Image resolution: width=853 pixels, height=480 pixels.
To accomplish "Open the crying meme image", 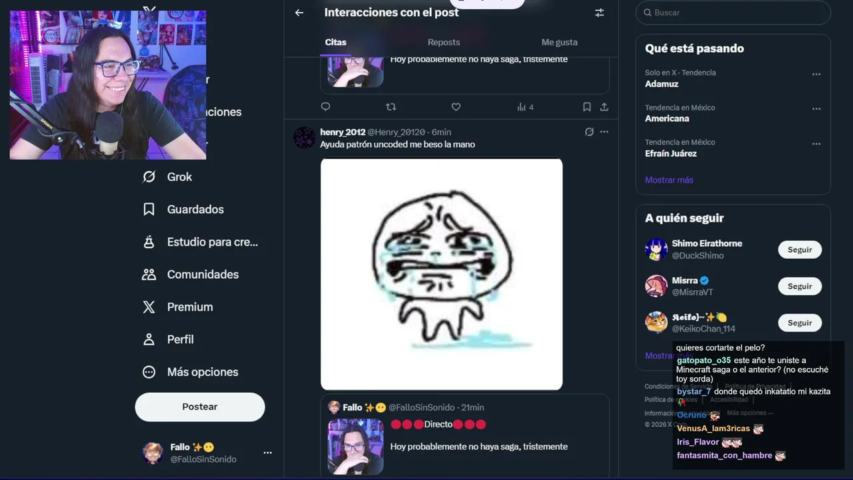I will click(x=441, y=274).
